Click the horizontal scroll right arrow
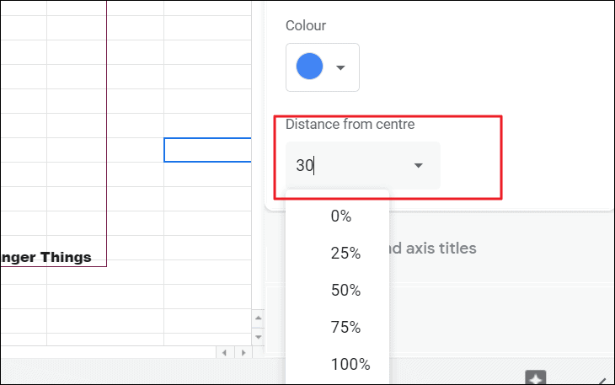This screenshot has height=385, width=615. click(x=243, y=352)
